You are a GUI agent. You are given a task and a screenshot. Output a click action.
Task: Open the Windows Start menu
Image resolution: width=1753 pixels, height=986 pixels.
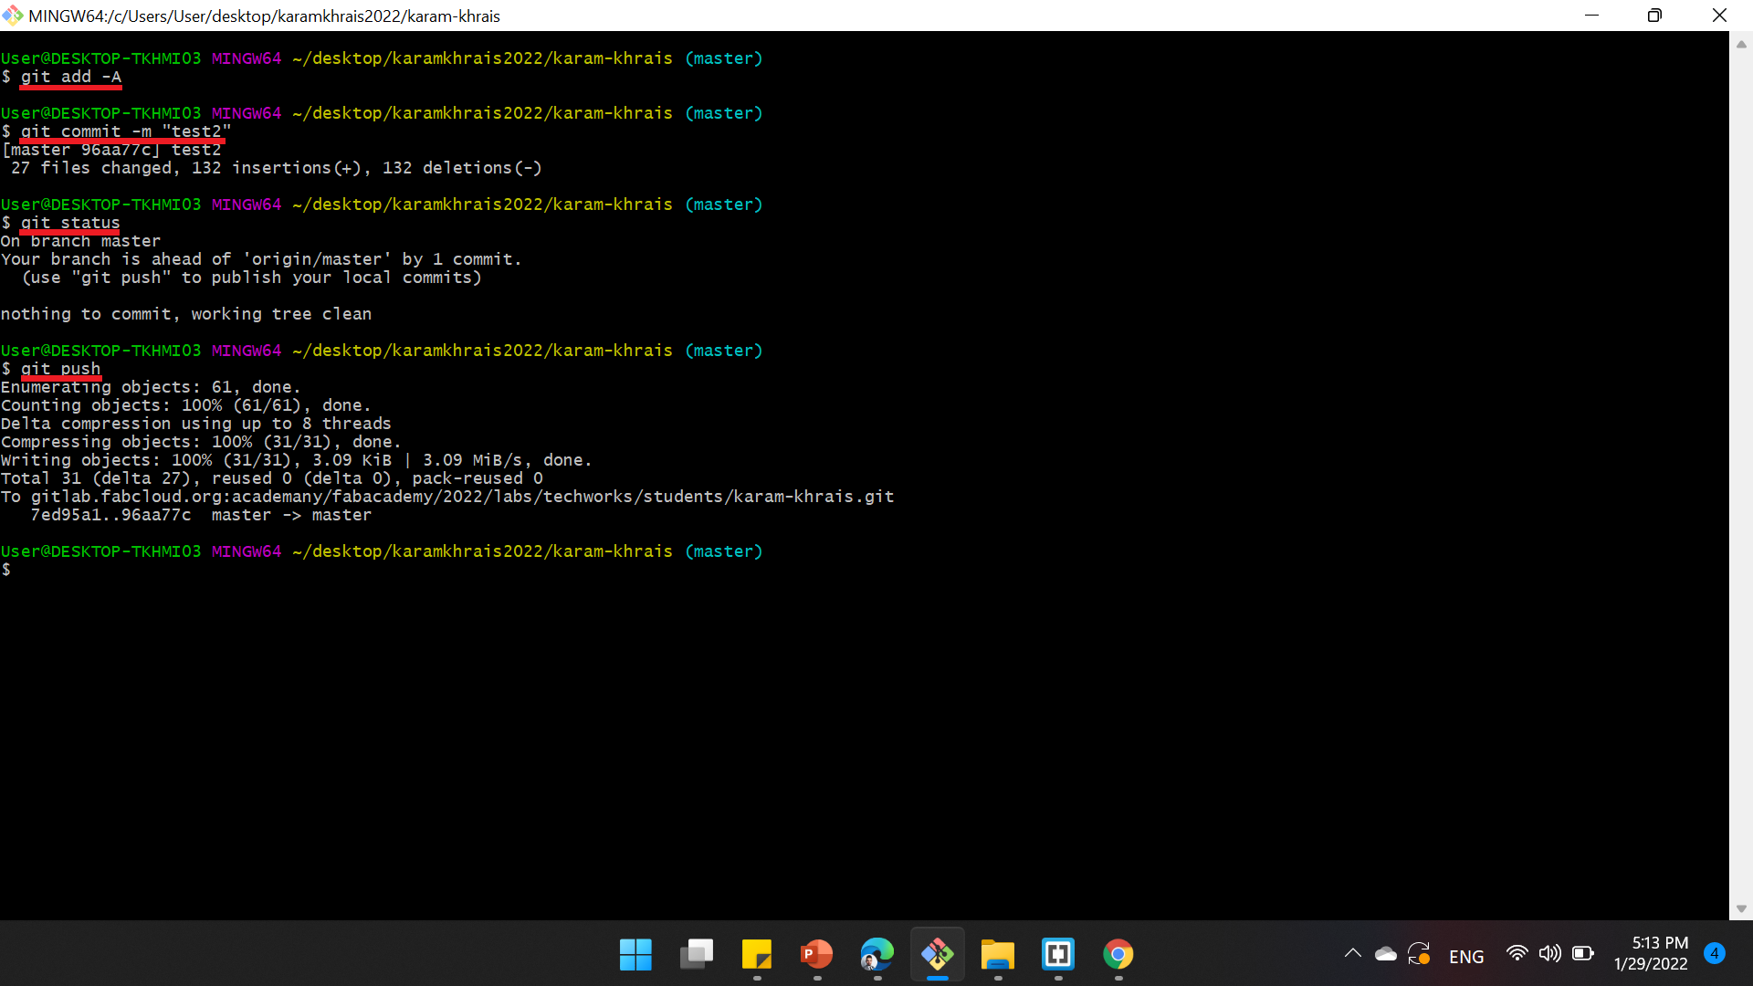(635, 955)
